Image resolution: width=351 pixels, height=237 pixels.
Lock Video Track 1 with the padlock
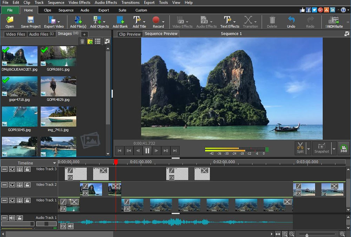point(27,200)
